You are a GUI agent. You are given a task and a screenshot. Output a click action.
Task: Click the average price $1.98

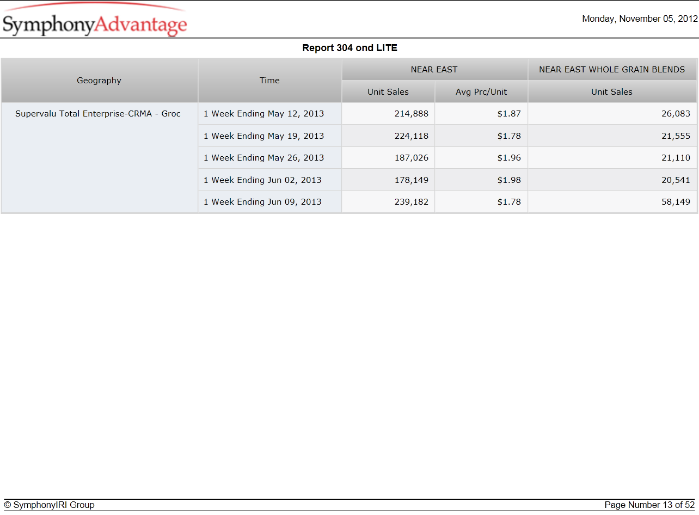coord(509,180)
